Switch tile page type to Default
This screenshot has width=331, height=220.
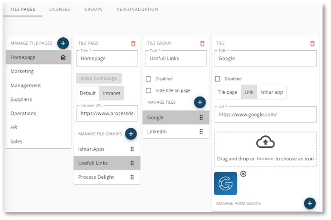(88, 93)
